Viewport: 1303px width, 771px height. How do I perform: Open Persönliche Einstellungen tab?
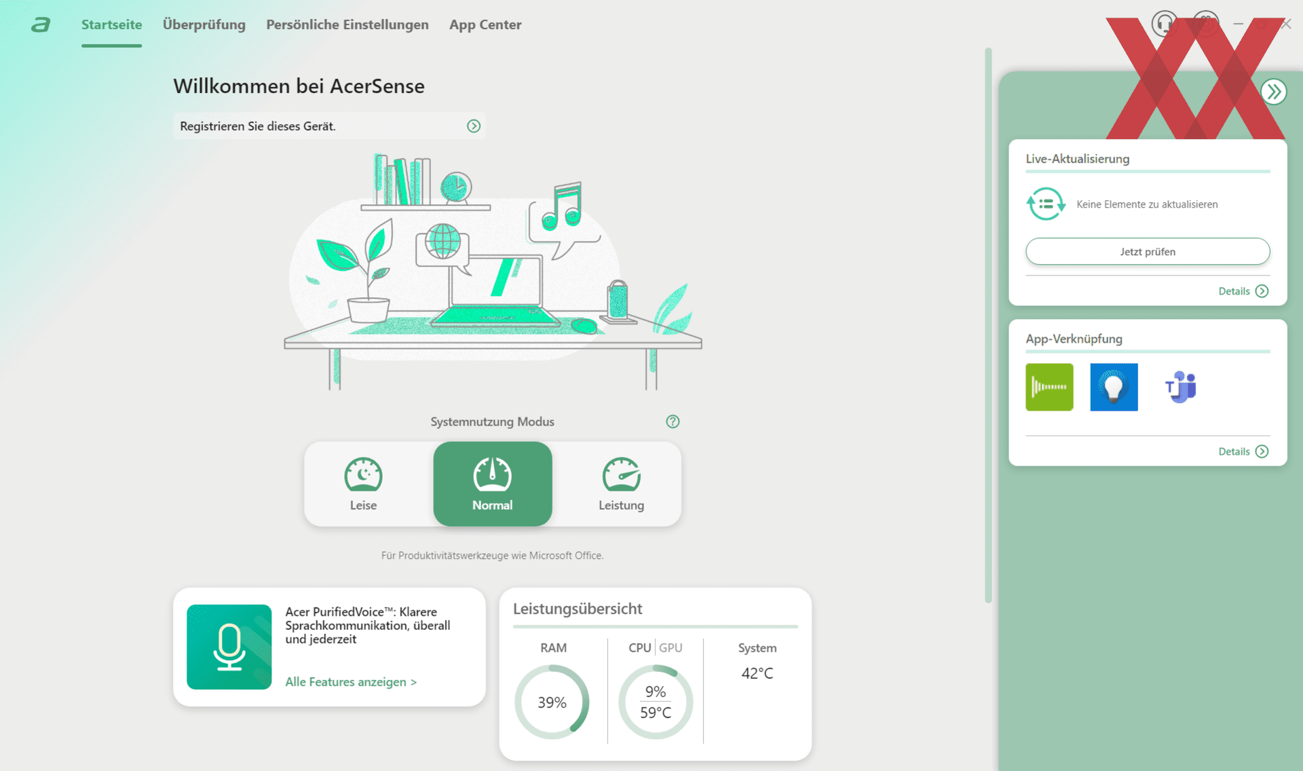[x=347, y=24]
